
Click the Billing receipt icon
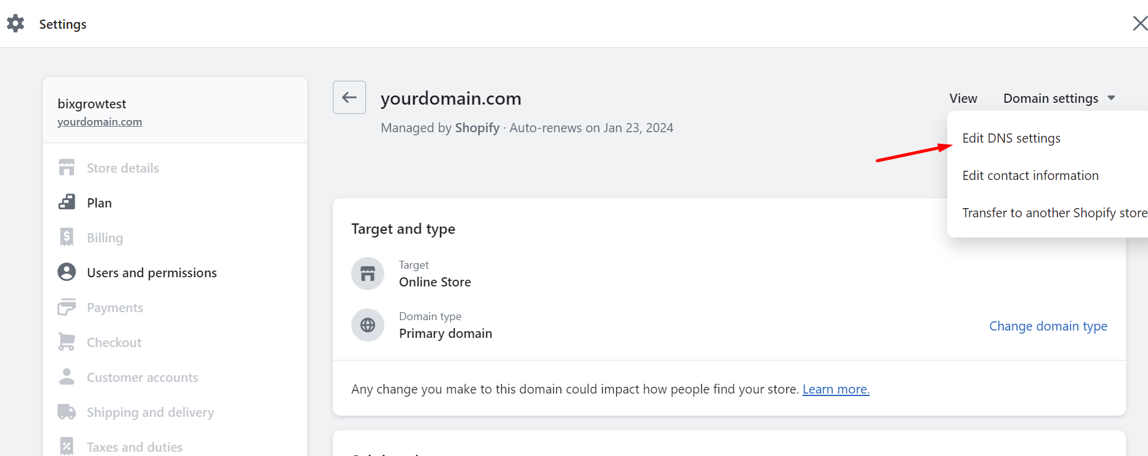click(x=67, y=237)
